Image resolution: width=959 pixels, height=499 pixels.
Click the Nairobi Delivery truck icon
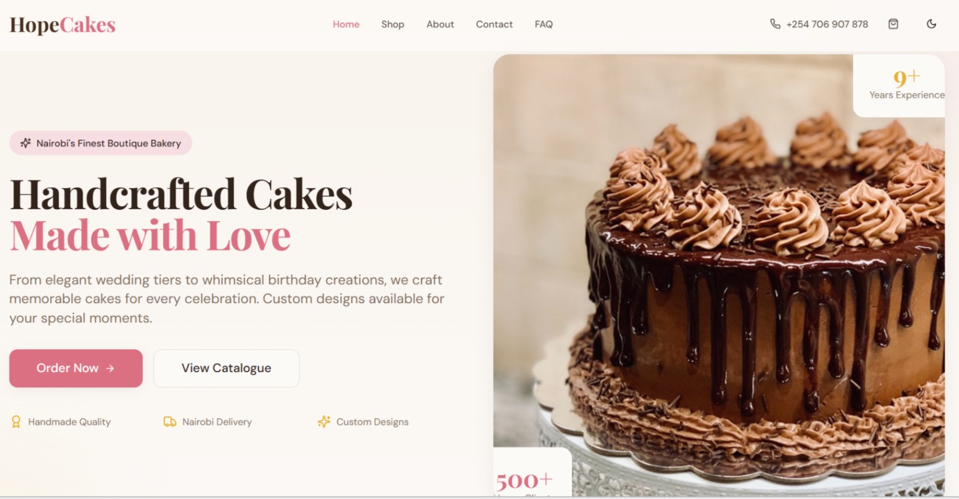click(x=170, y=422)
